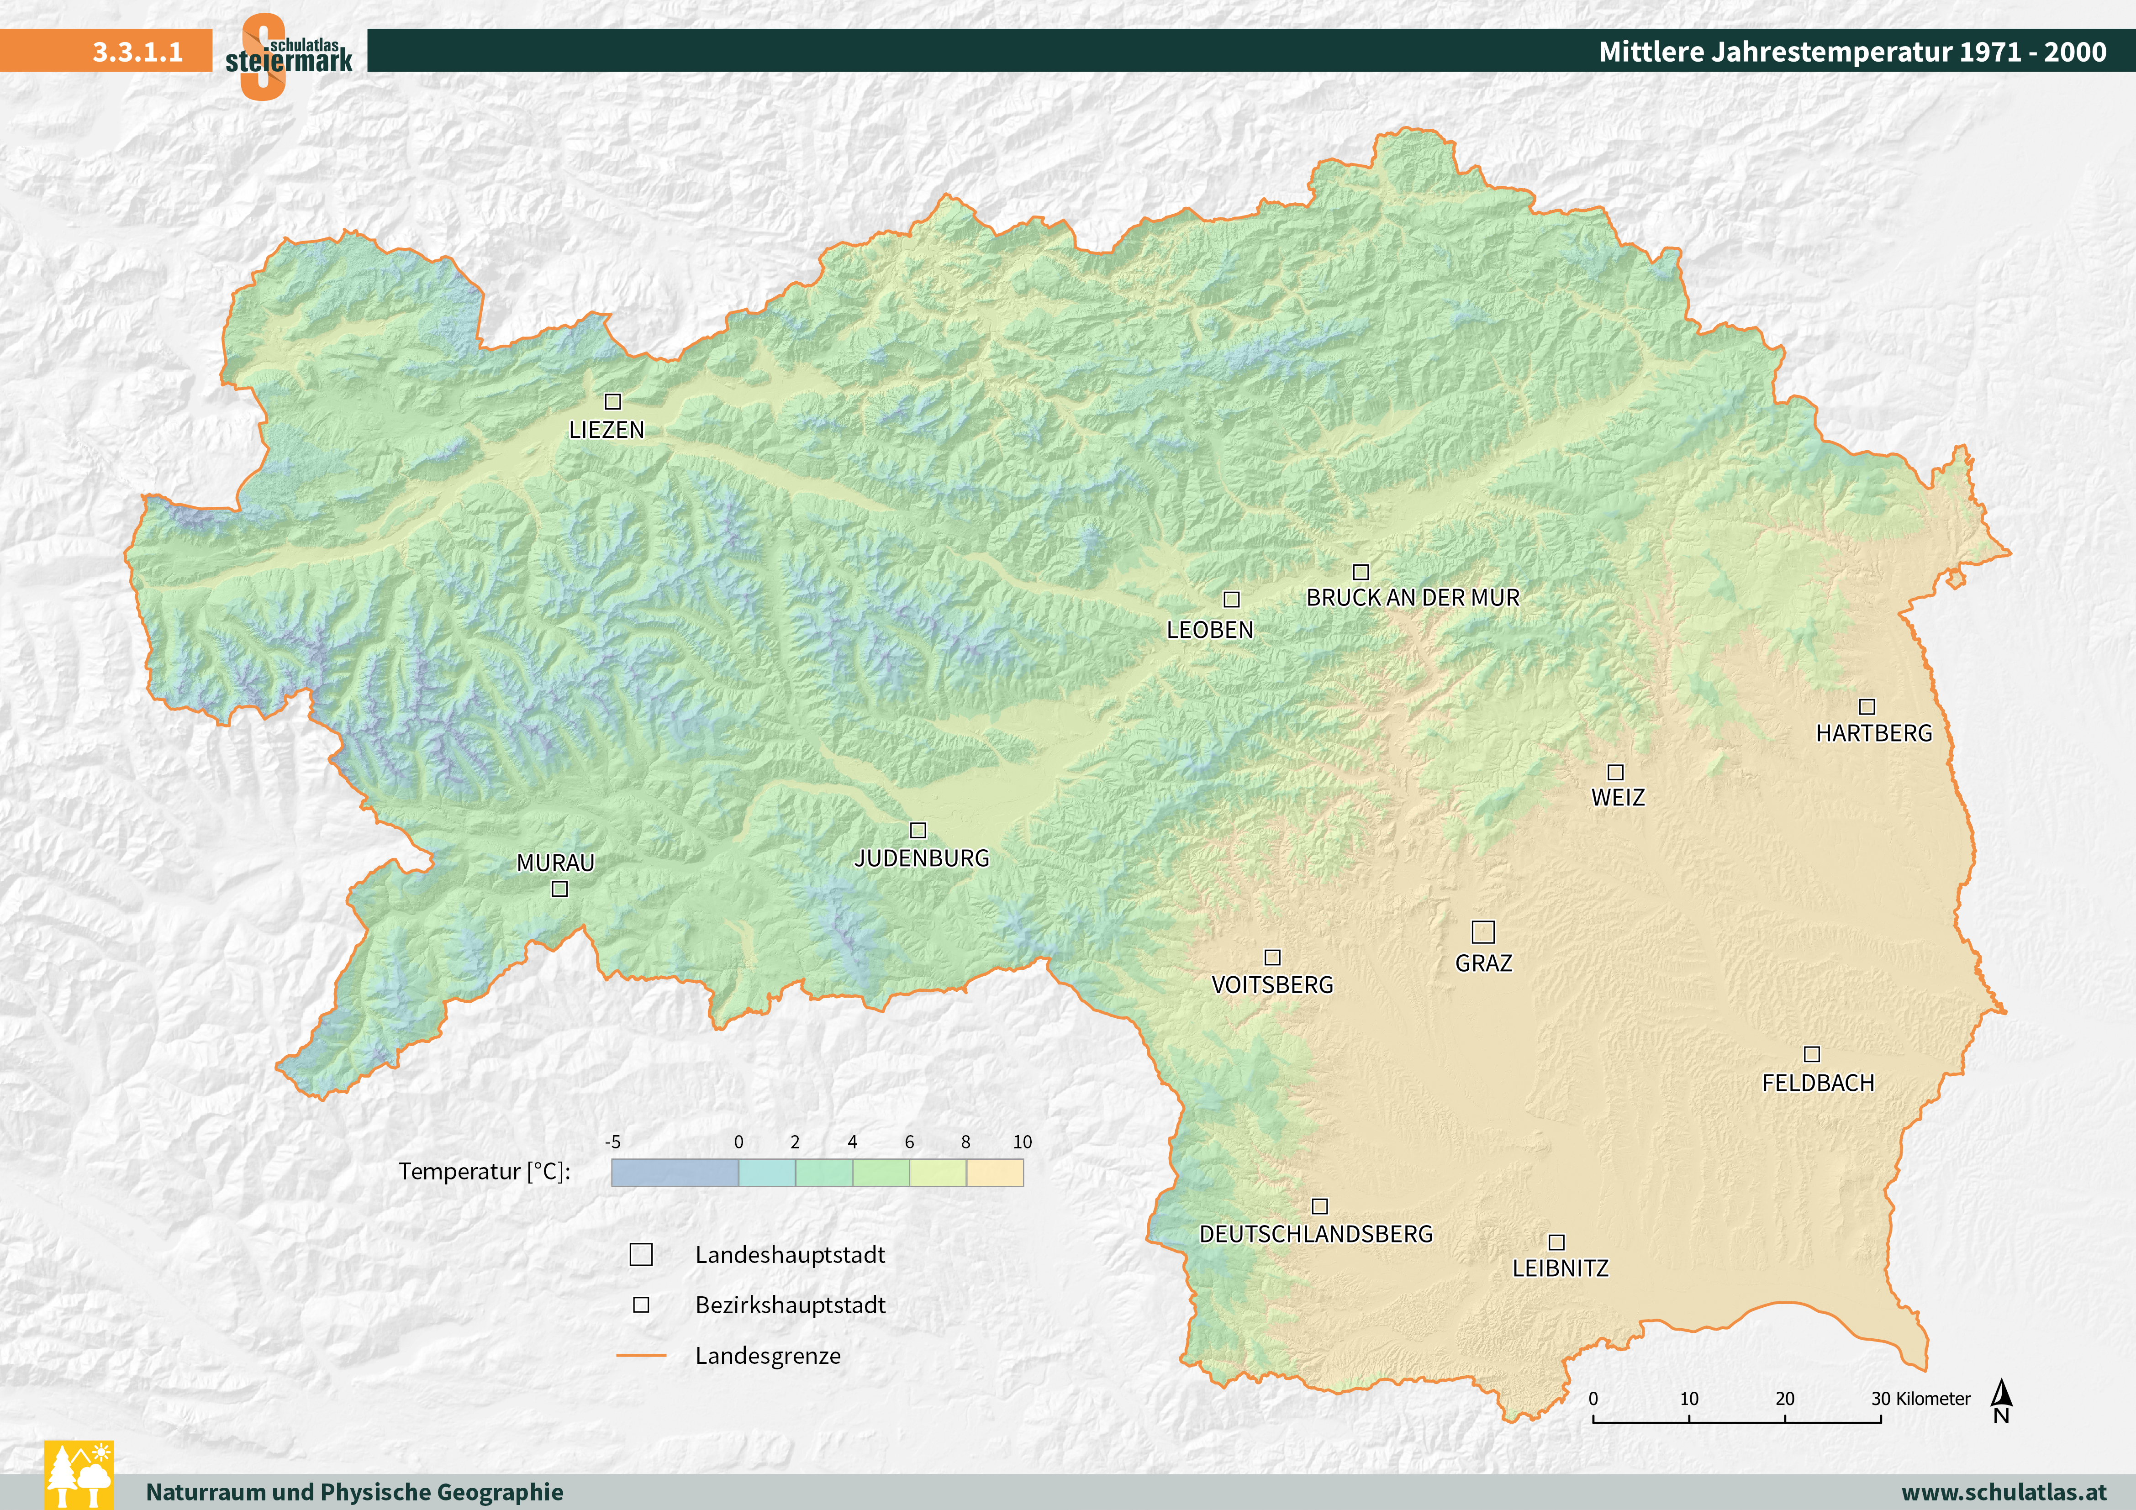The height and width of the screenshot is (1510, 2136).
Task: Click the Liezen district marker square
Action: tap(612, 401)
